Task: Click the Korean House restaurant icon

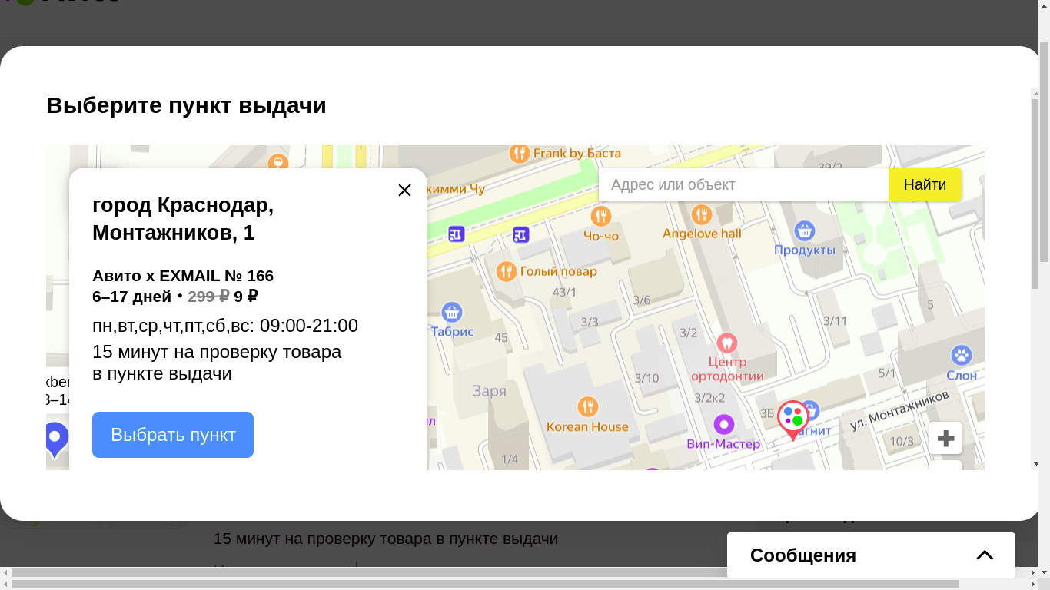Action: (588, 406)
